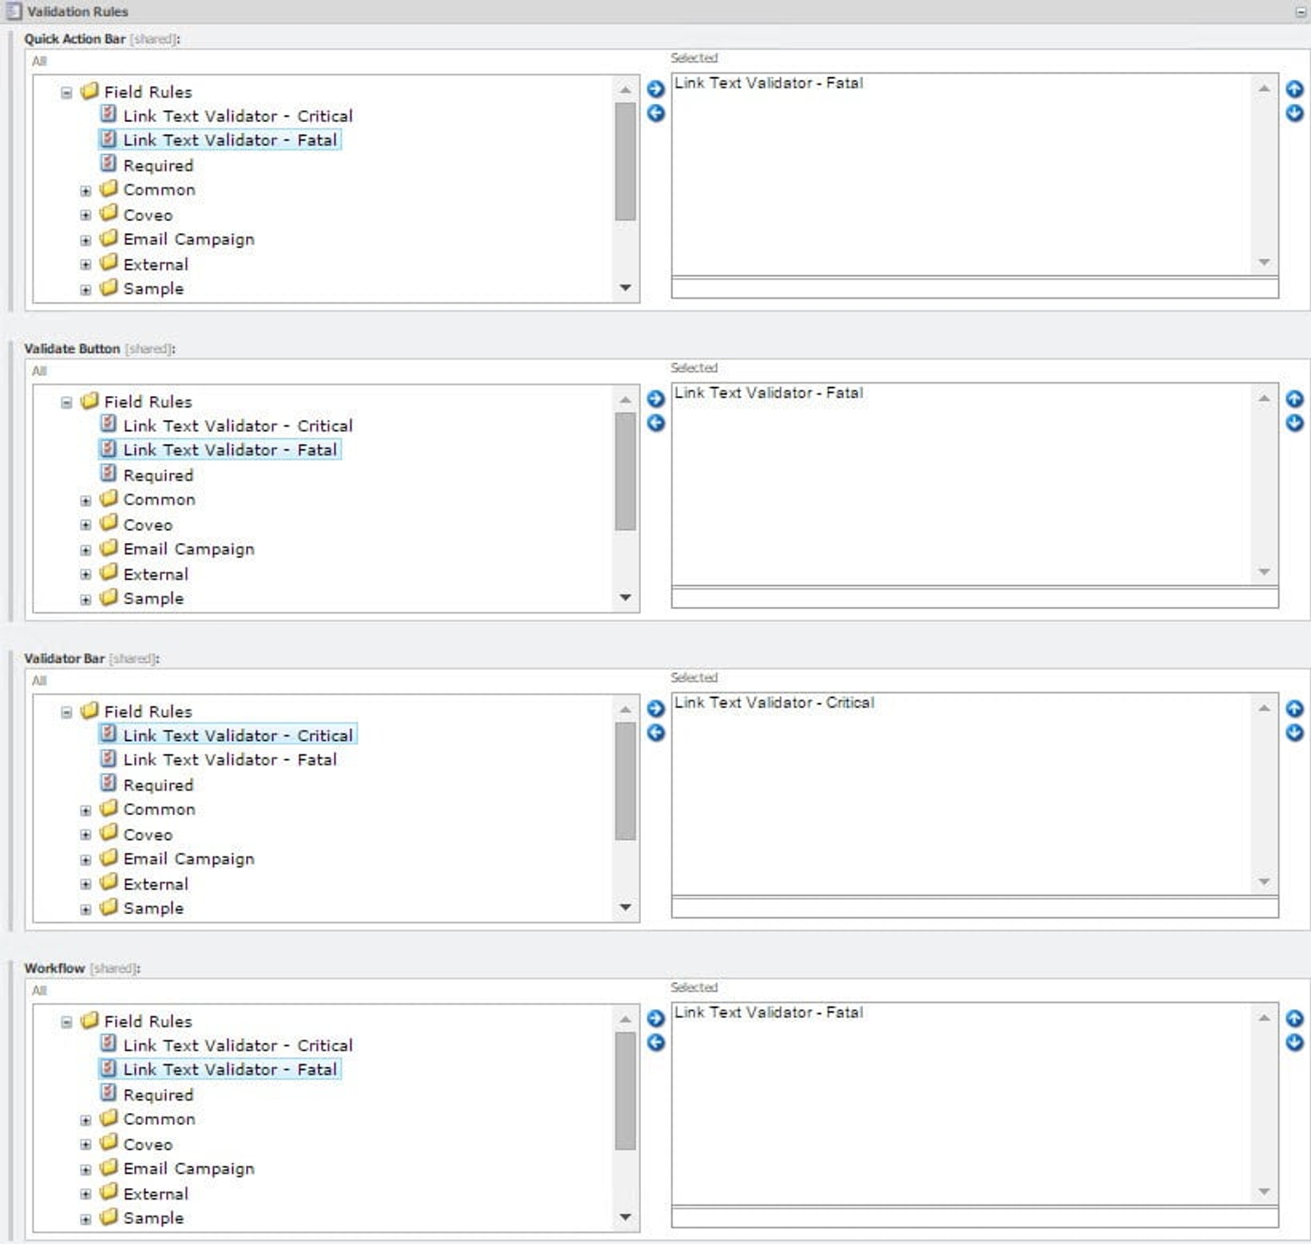Collapse Field Rules folder in Validator Bar tree
The width and height of the screenshot is (1311, 1244).
pyautogui.click(x=66, y=712)
